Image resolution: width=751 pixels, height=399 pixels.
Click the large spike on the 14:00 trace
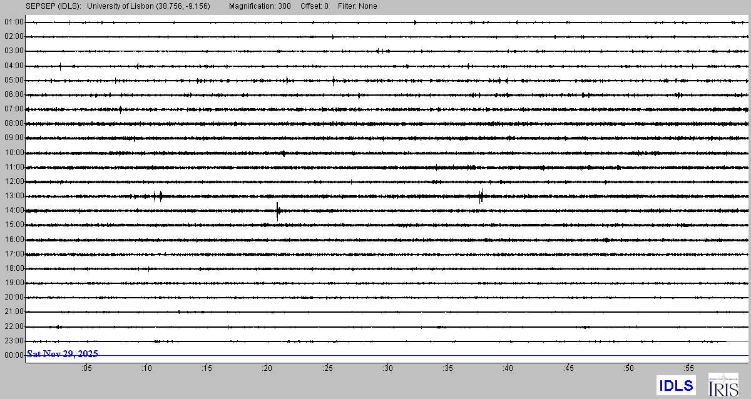277,211
